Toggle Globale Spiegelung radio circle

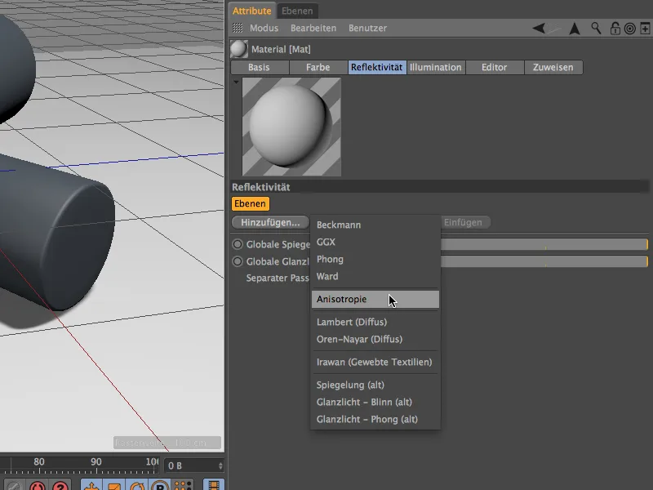click(238, 244)
